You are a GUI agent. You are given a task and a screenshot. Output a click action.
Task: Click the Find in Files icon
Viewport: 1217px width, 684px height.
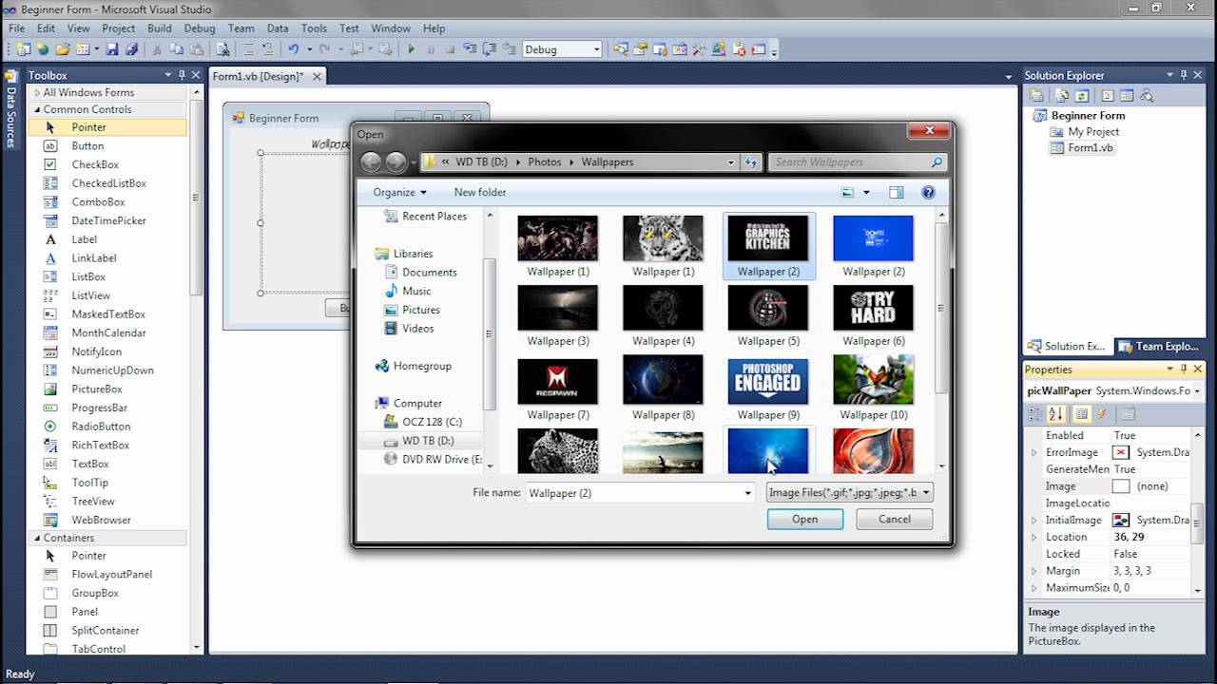click(x=222, y=49)
